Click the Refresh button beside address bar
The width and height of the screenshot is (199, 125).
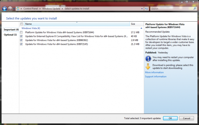(x=146, y=9)
